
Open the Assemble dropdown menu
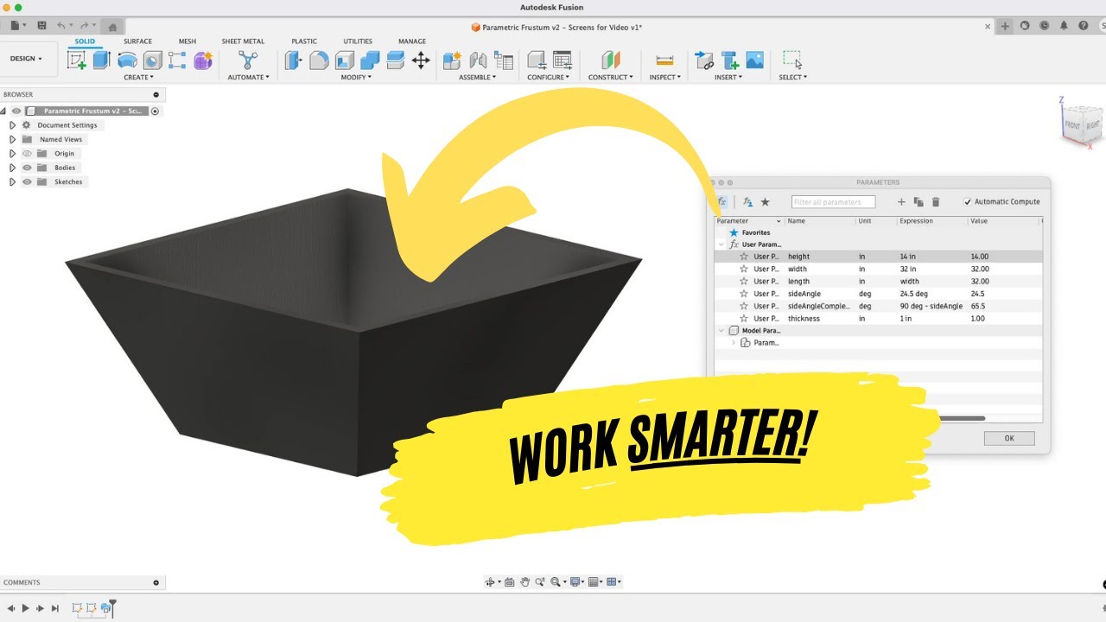click(477, 77)
